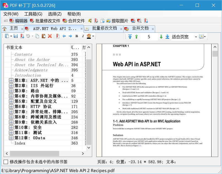Click the PDF preview scroll up arrow
This screenshot has height=174, width=222.
pos(215,47)
